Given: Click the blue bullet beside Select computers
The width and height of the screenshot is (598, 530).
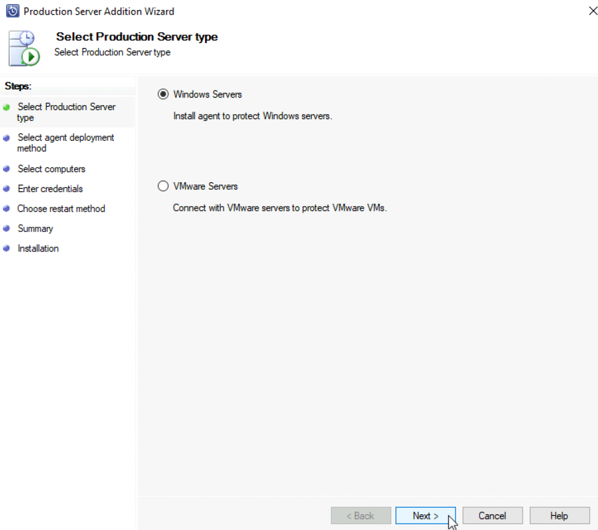Looking at the screenshot, I should click(6, 169).
